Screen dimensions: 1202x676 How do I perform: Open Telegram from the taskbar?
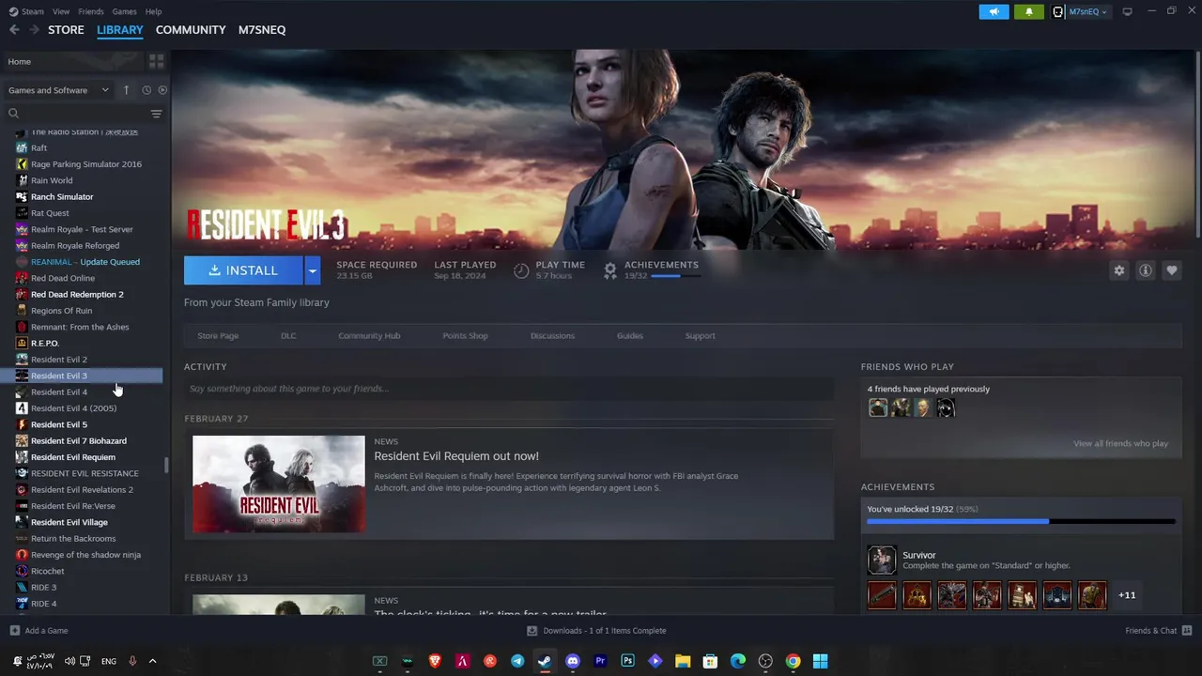click(x=517, y=661)
